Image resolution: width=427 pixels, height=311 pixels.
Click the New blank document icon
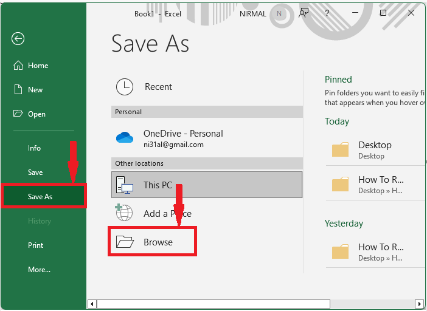[x=18, y=89]
